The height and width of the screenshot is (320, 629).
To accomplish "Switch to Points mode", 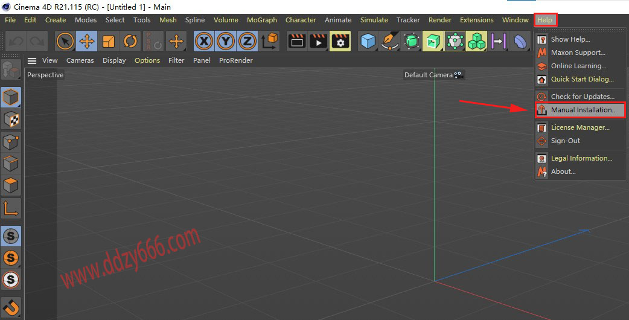I will point(11,141).
